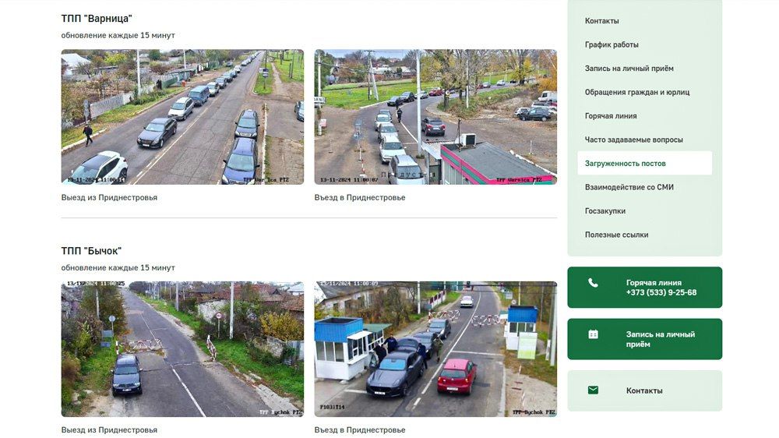Viewport: 779px width, 438px height.
Task: Open Взаимодействие со СМИ section
Action: 629,188
